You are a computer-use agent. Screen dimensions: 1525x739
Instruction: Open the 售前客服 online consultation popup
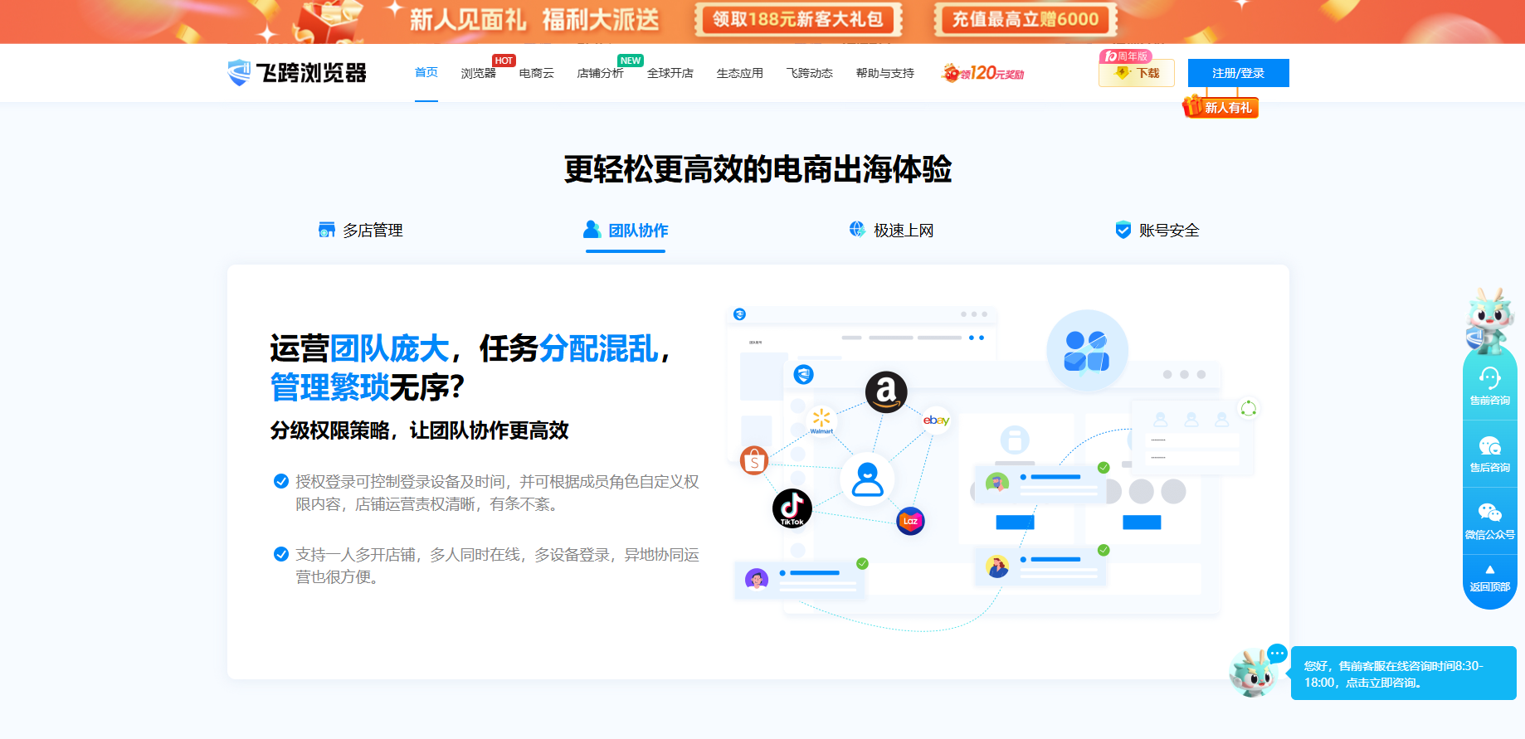tap(1403, 673)
